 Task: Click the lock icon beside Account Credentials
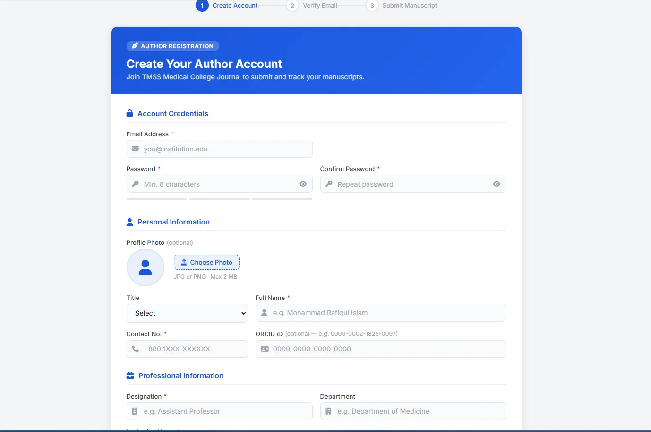tap(130, 114)
